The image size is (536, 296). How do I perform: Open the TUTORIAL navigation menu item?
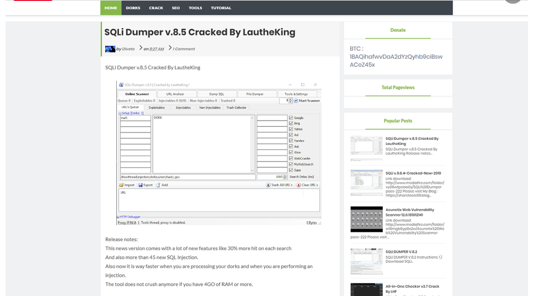tap(221, 8)
